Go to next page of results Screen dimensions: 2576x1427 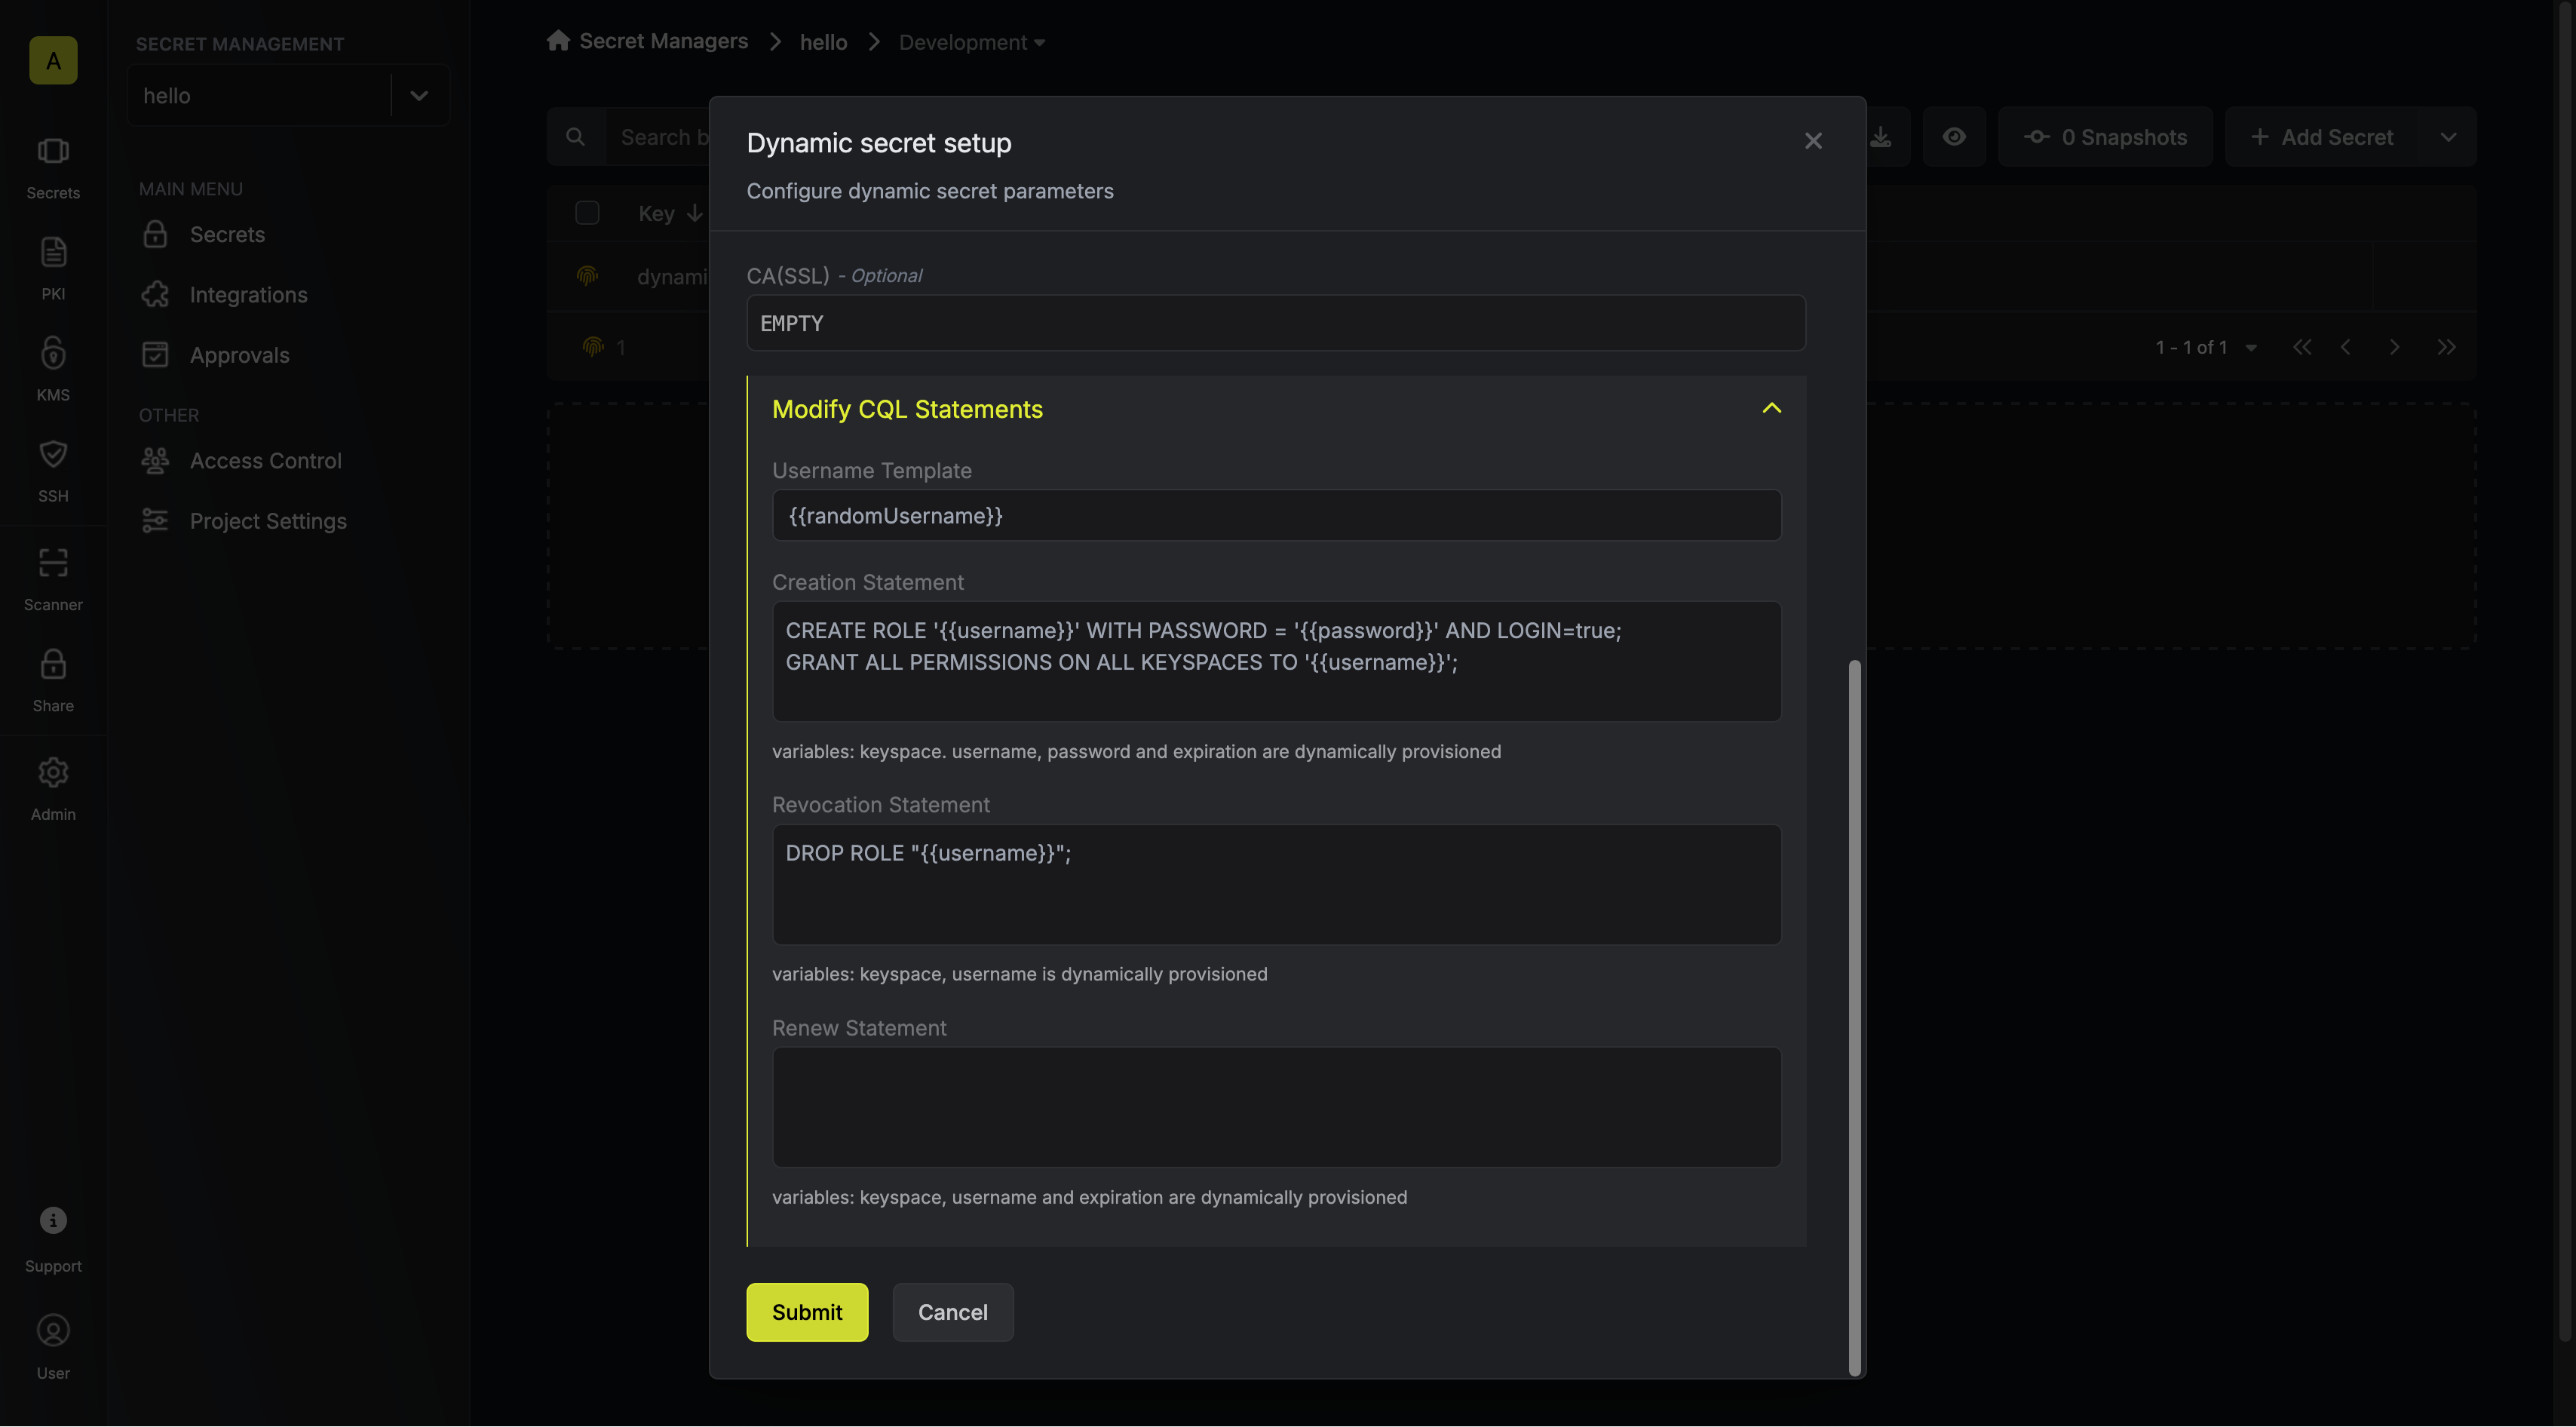click(2394, 347)
